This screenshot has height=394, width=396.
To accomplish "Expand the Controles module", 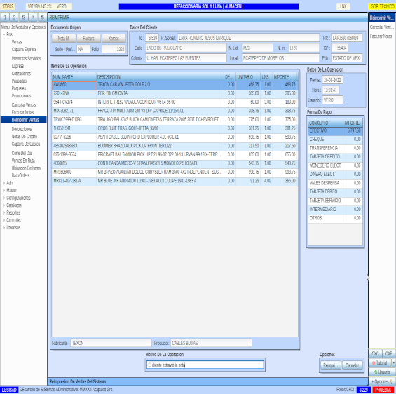I will point(4,220).
